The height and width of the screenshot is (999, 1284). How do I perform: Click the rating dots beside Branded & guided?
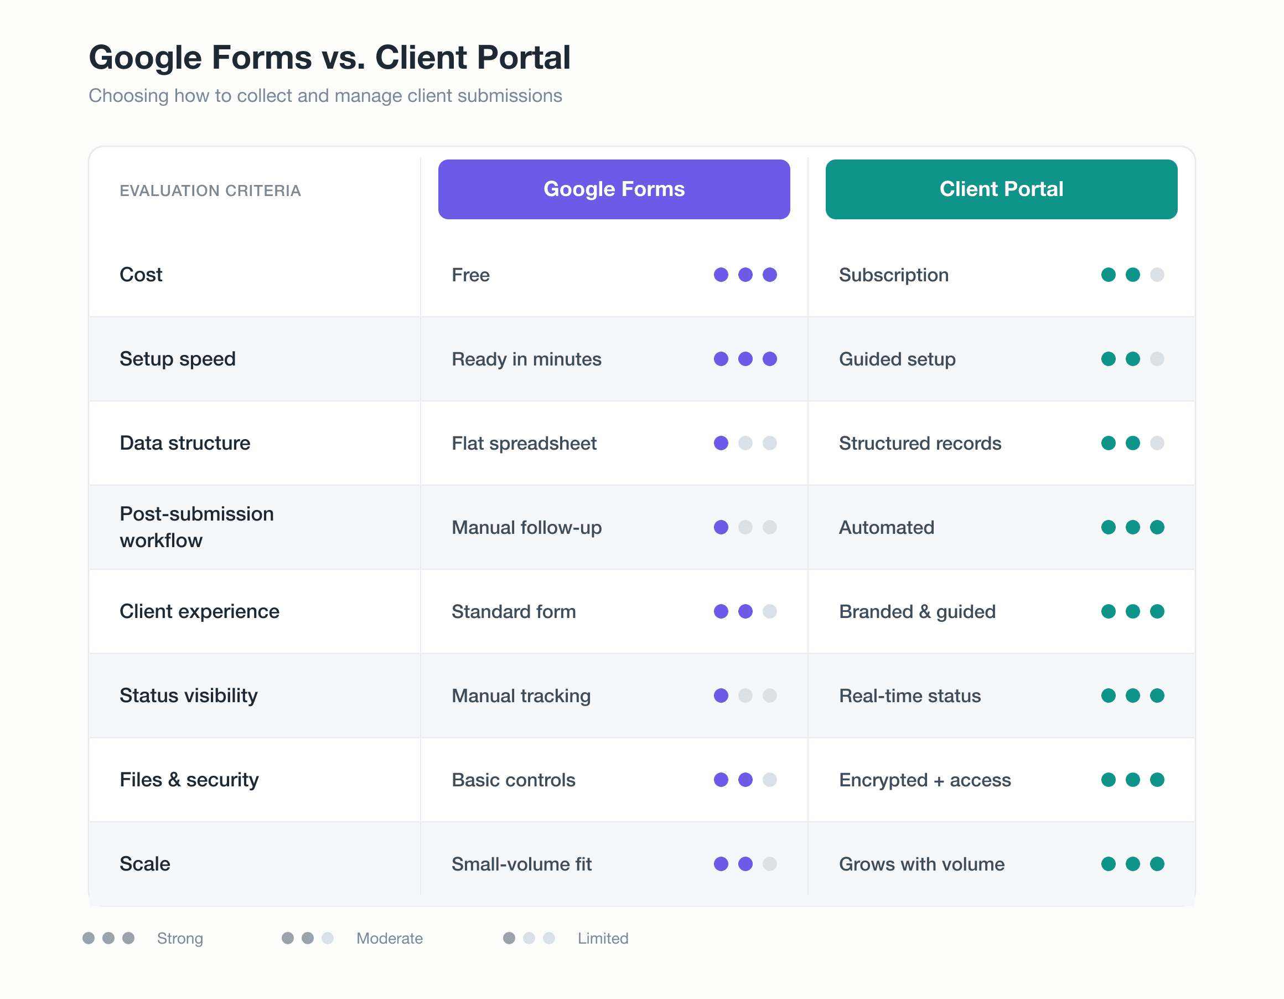tap(1132, 611)
